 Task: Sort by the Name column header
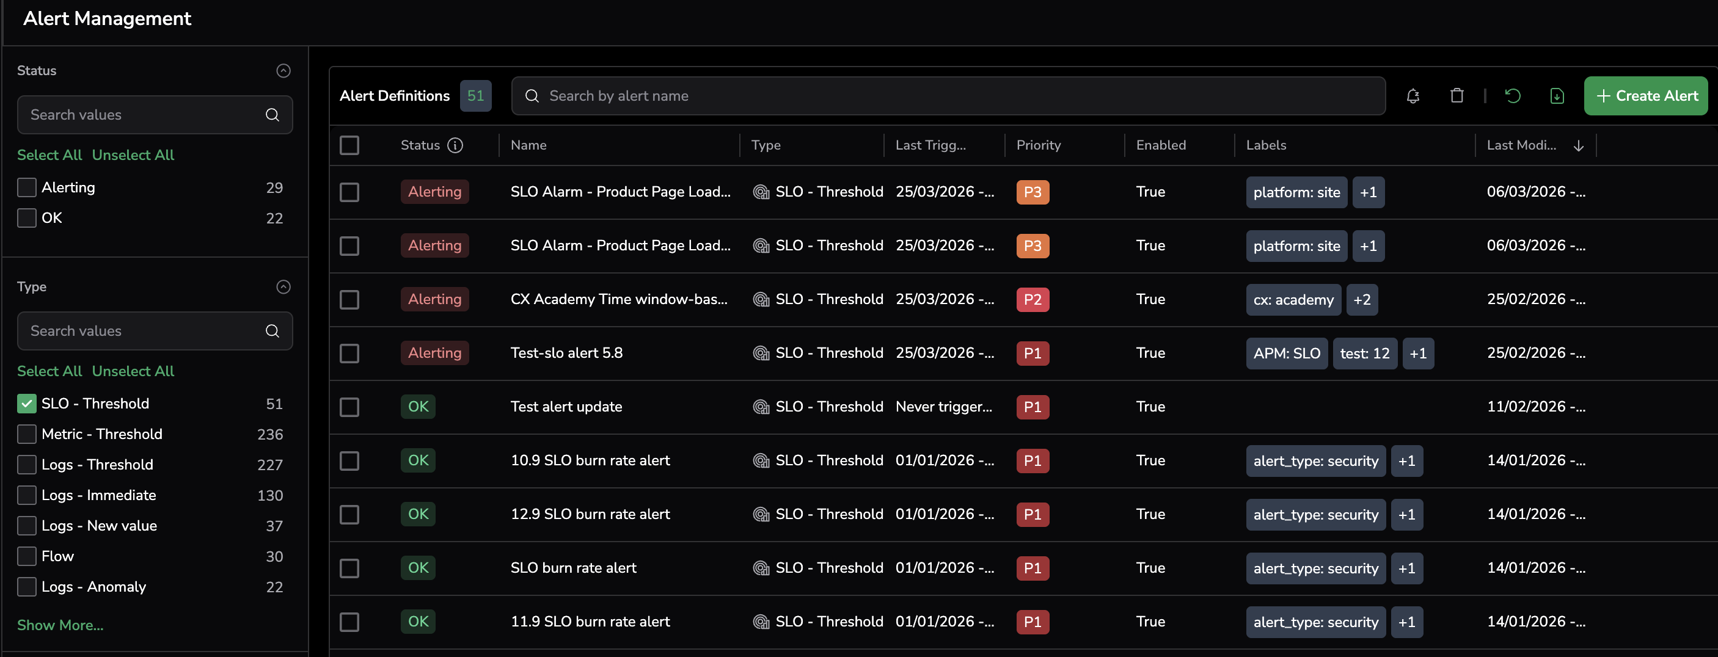point(528,145)
